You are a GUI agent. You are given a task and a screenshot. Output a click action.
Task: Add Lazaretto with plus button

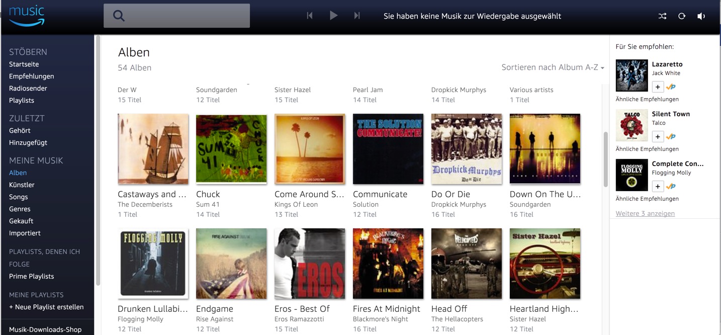(658, 87)
